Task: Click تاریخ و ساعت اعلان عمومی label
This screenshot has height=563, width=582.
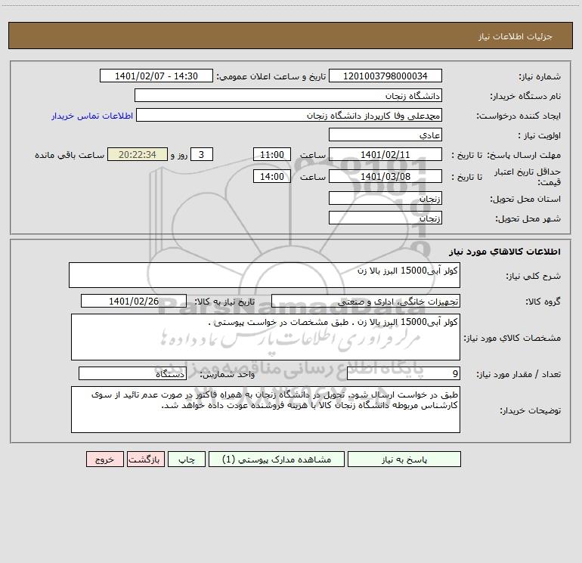Action: point(271,76)
